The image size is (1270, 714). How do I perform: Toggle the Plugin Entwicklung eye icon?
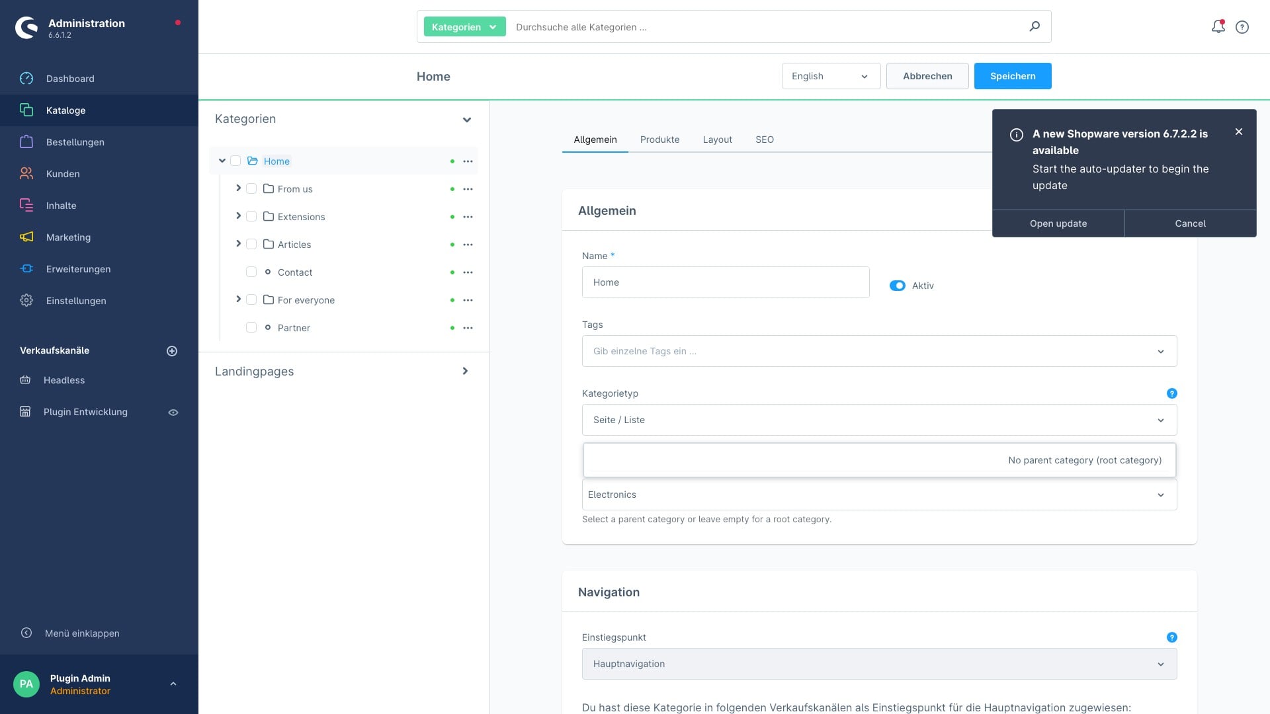pos(173,413)
